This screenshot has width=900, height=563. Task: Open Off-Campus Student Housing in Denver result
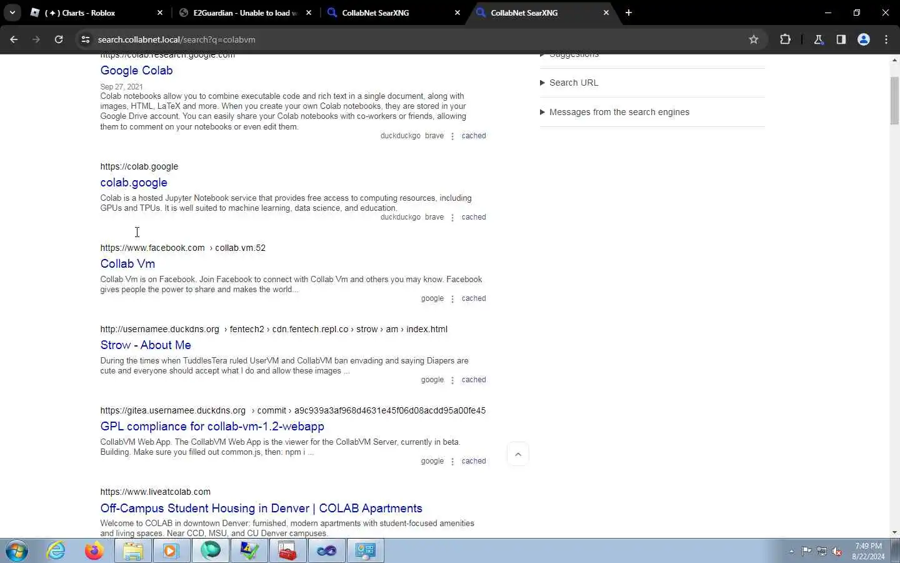pos(261,509)
